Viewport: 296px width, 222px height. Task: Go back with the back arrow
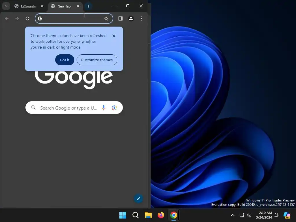[x=7, y=18]
